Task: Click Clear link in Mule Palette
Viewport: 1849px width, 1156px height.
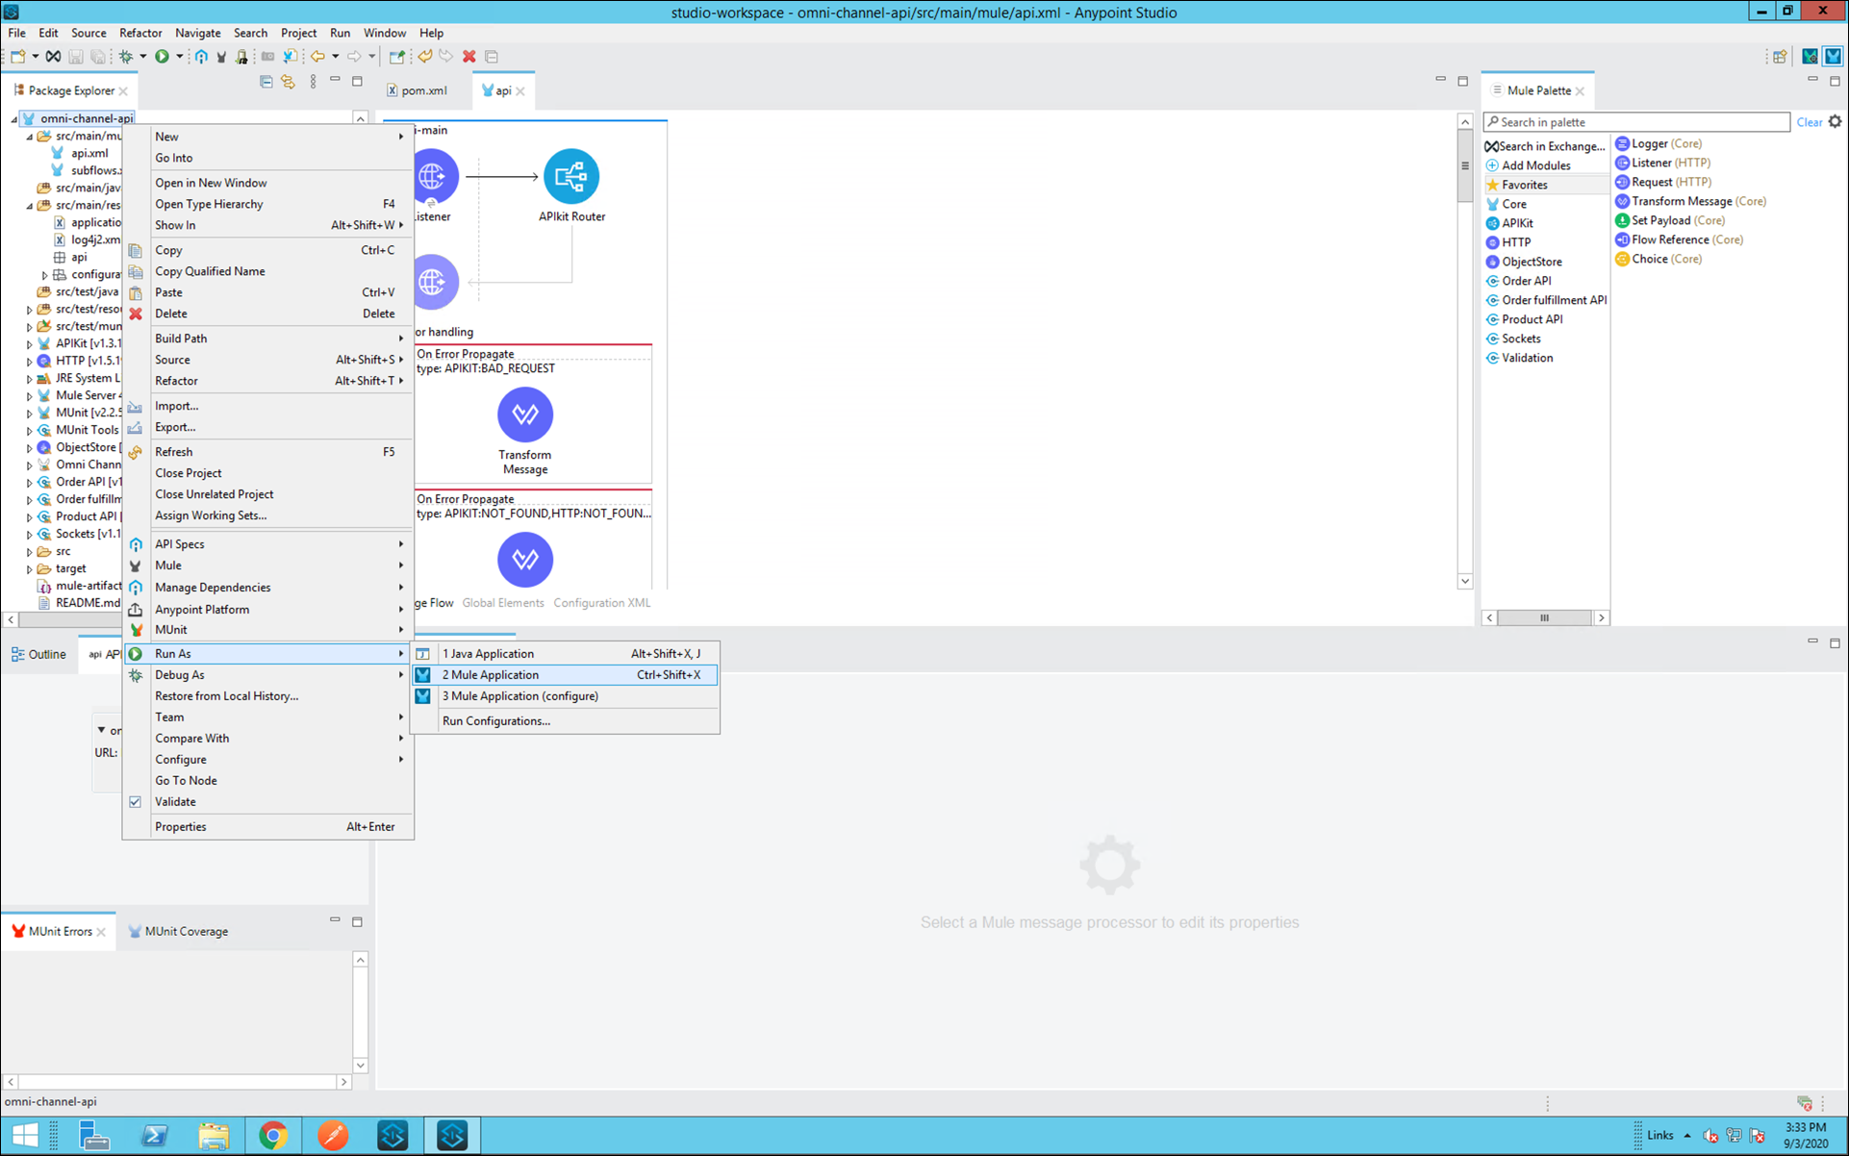Action: 1810,122
